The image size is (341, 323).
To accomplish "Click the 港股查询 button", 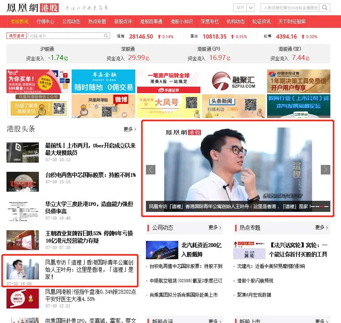I will point(16,36).
